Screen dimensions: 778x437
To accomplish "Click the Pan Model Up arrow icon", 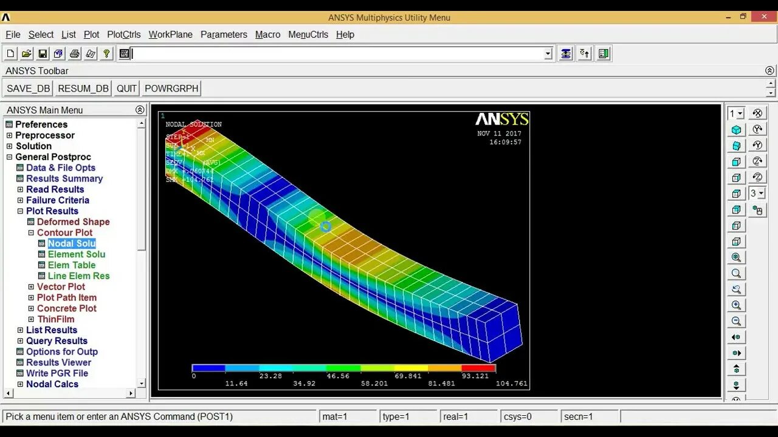I will (x=736, y=368).
